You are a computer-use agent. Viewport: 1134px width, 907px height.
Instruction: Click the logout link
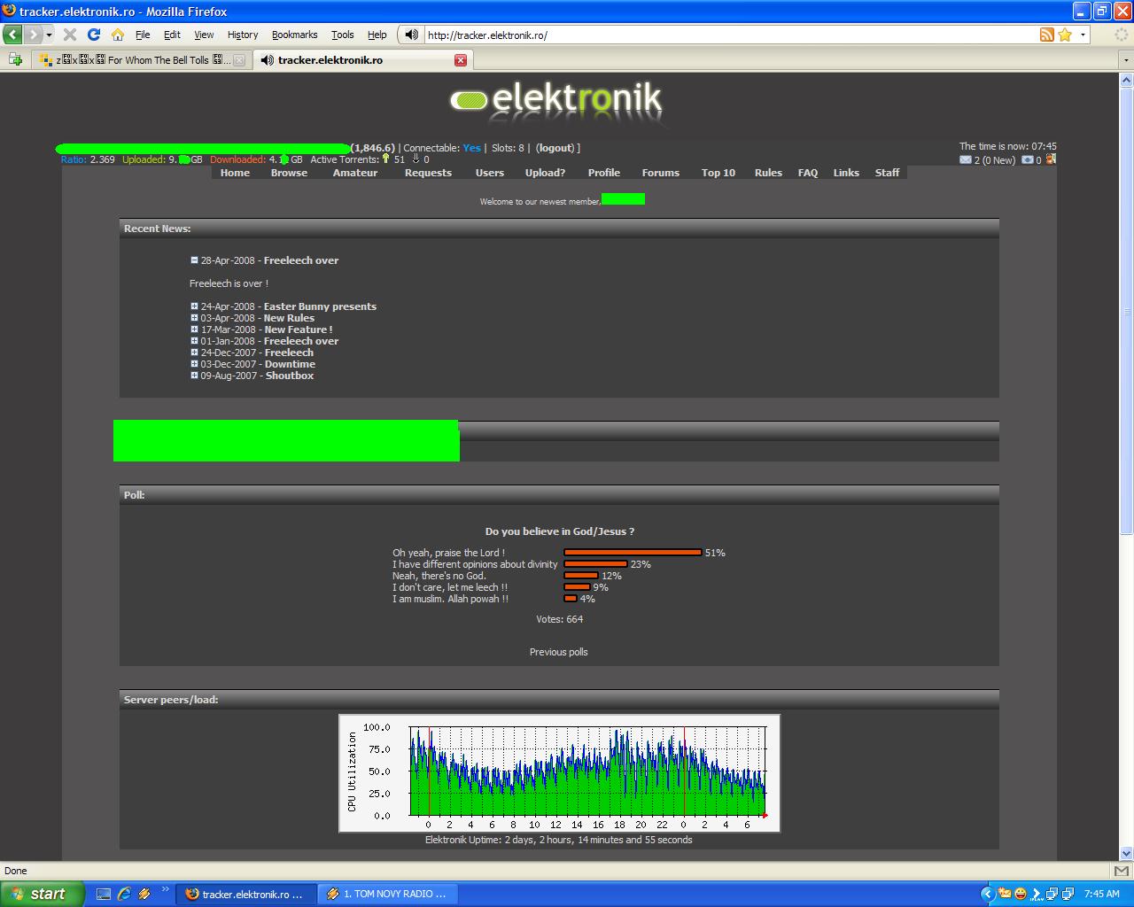pyautogui.click(x=555, y=148)
